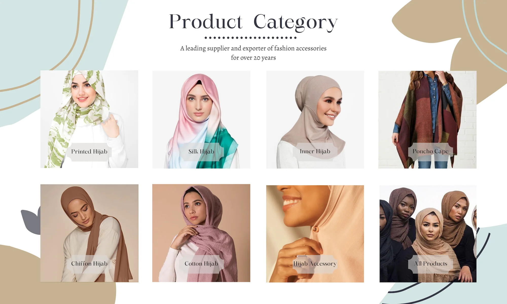This screenshot has height=304, width=507.
Task: Open the Poncho Cape label
Action: 430,151
